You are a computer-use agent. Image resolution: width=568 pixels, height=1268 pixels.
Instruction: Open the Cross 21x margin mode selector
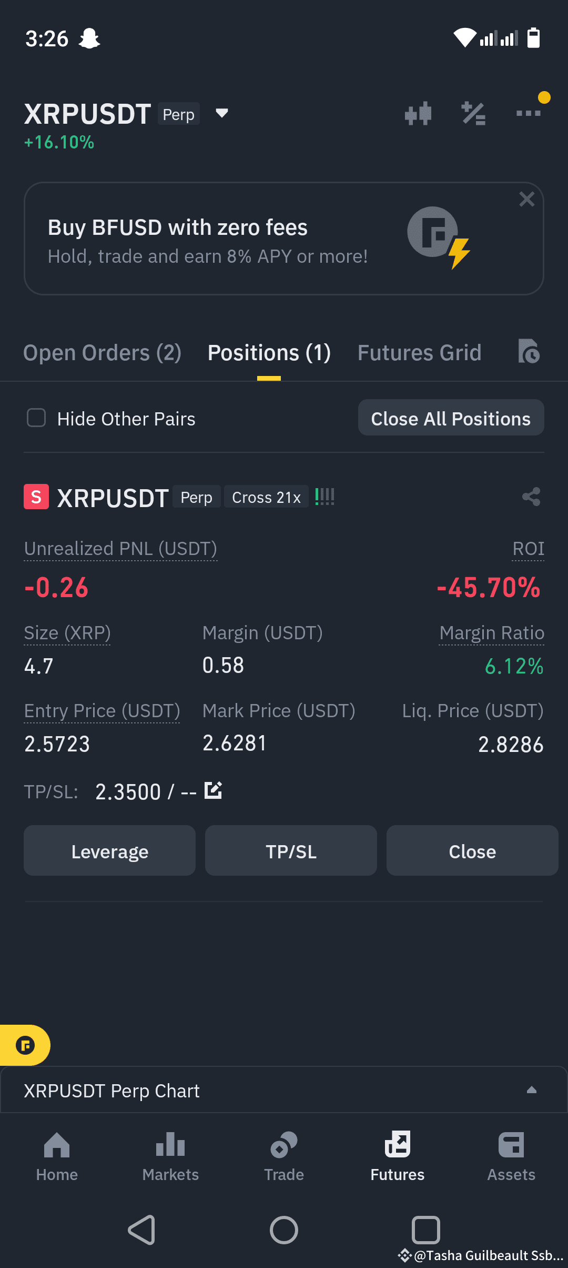(266, 497)
